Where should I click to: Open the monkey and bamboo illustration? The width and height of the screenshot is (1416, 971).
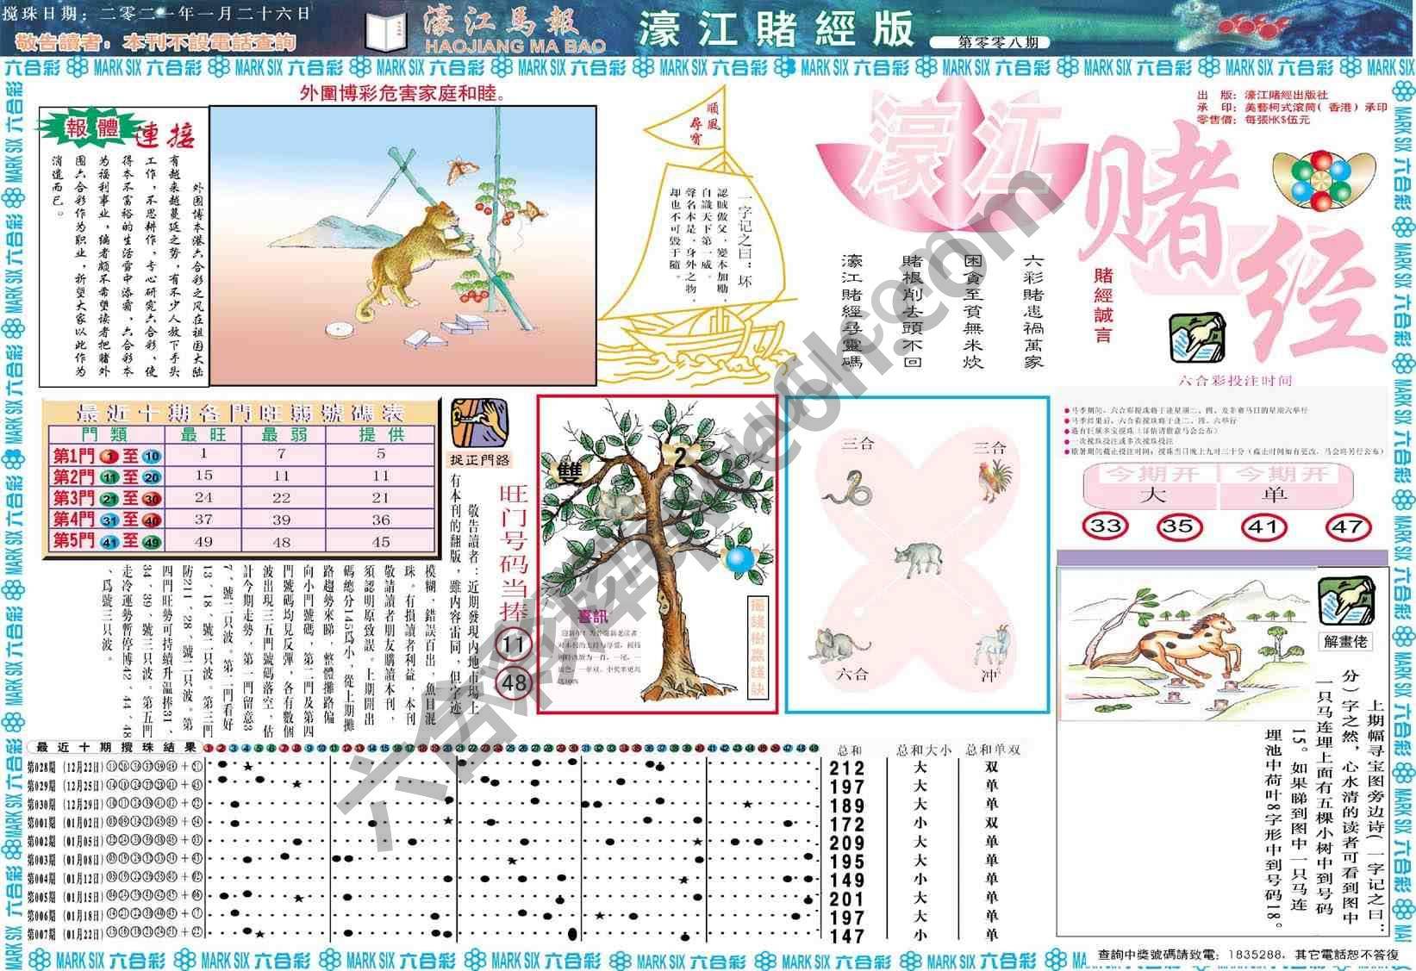pyautogui.click(x=402, y=246)
